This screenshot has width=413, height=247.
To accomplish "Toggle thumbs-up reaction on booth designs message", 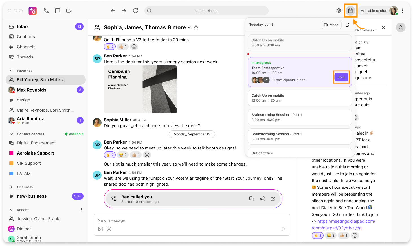I will [136, 155].
